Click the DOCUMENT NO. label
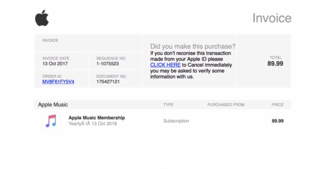This screenshot has height=169, width=325. [111, 76]
